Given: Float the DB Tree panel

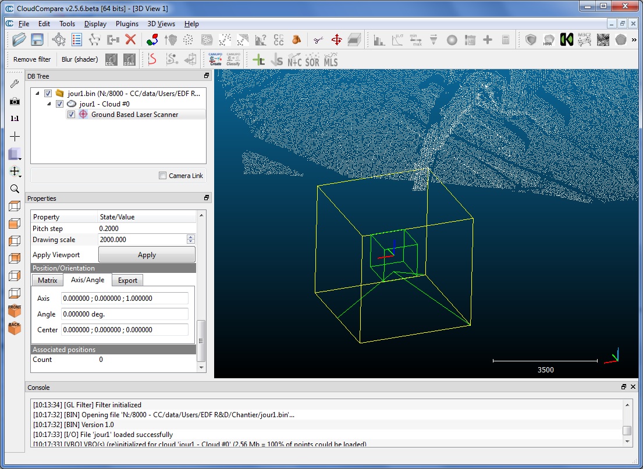Looking at the screenshot, I should [206, 76].
